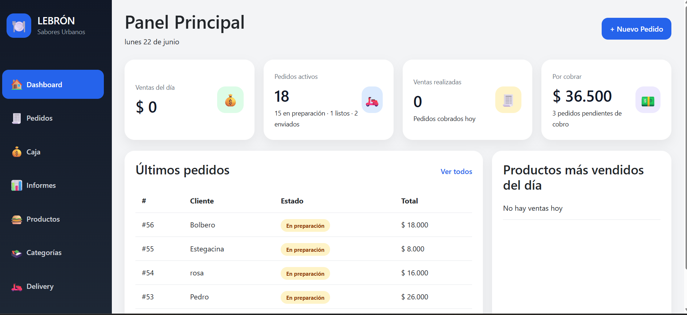Click the total $ 16.000
Viewport: 687px width, 315px height.
415,273
